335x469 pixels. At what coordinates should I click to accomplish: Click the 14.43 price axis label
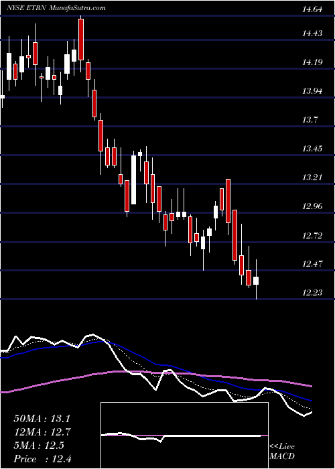[x=313, y=33]
